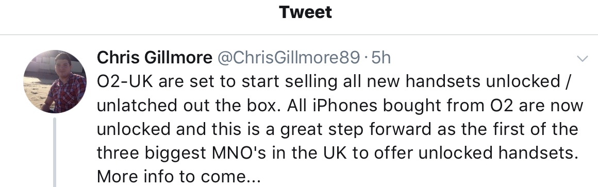Tap the 'More info to come...' line

coord(178,176)
